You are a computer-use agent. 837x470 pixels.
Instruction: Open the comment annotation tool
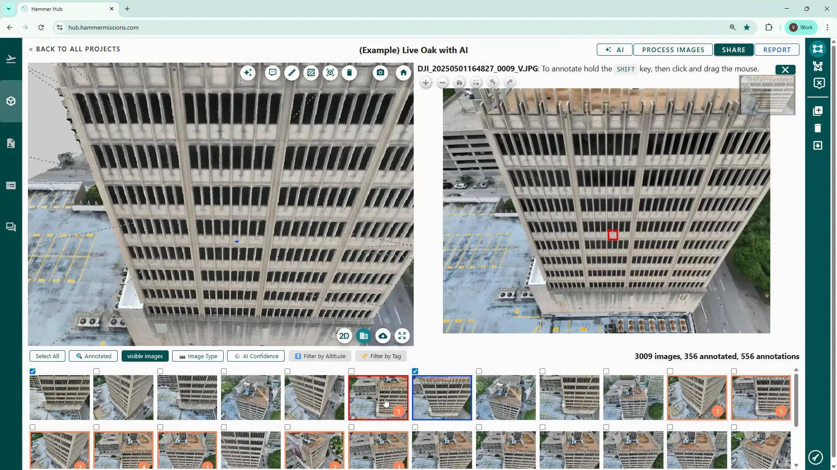272,73
